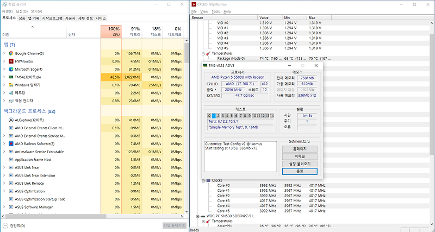This screenshot has width=435, height=232.
Task: Sort processes by 메모리 column header
Action: tap(132, 32)
